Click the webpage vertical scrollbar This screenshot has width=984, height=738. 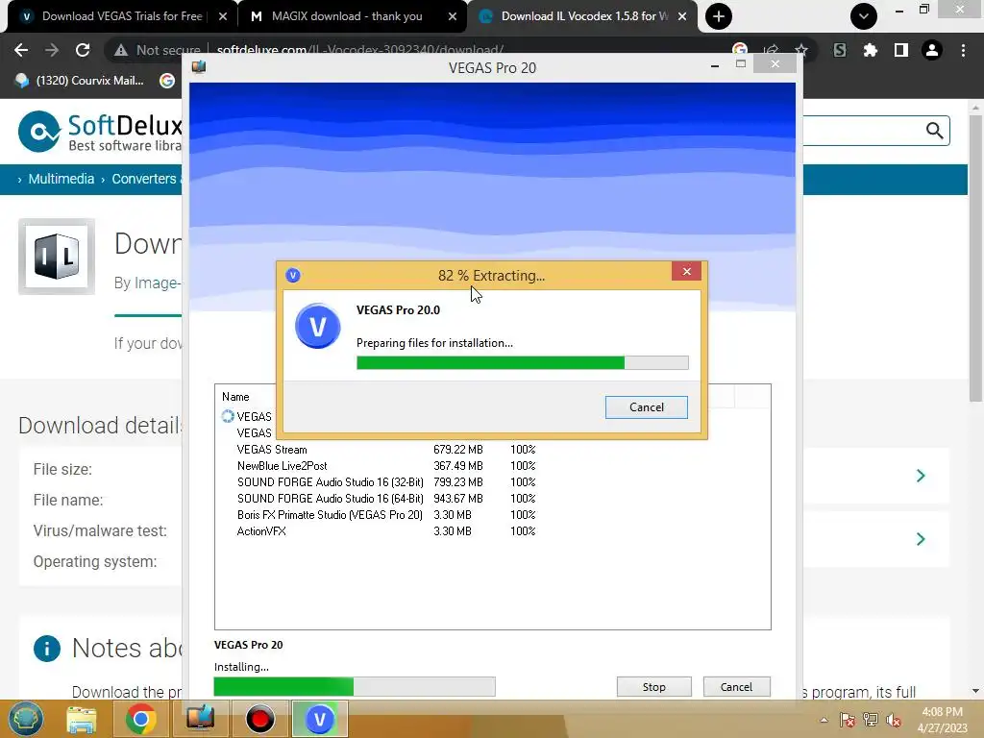(x=975, y=258)
